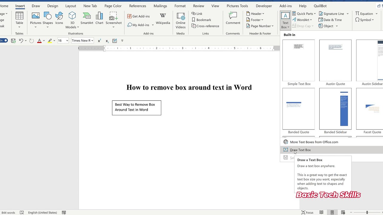This screenshot has height=215, width=383.
Task: Open the Pictures insert menu
Action: 36,20
